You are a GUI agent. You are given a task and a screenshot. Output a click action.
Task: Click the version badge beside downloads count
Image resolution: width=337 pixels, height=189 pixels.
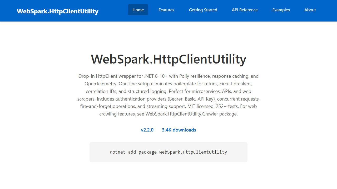click(147, 130)
